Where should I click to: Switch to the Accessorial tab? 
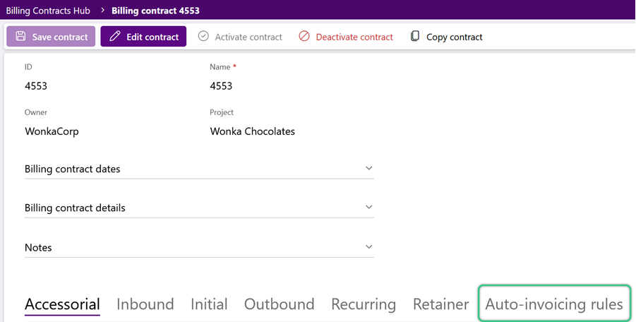click(62, 304)
